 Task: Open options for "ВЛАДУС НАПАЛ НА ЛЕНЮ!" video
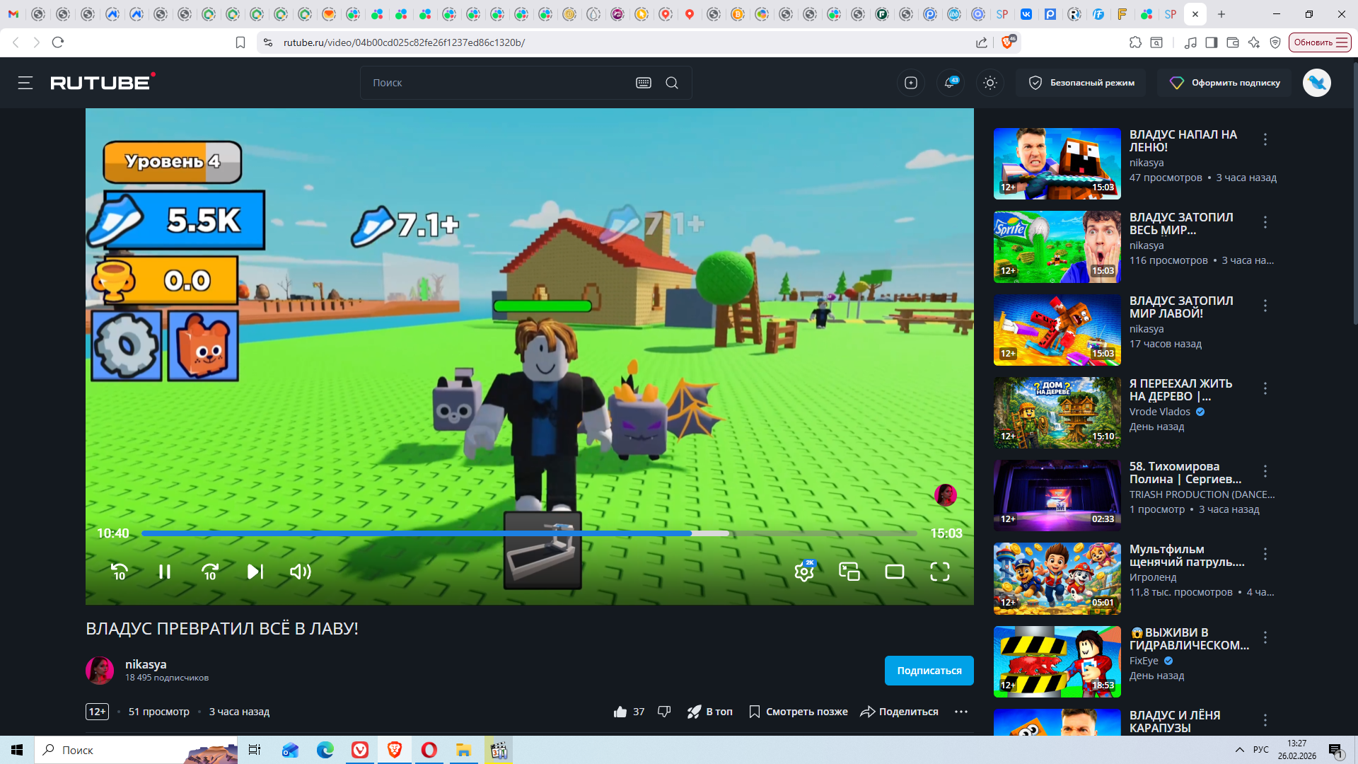pos(1265,139)
